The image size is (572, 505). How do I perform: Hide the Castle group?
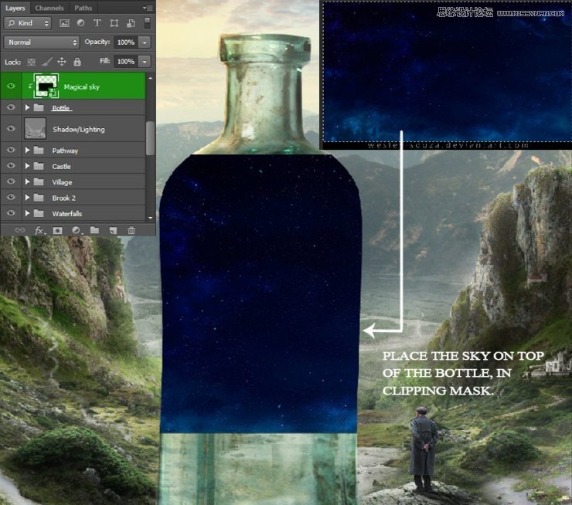click(11, 165)
